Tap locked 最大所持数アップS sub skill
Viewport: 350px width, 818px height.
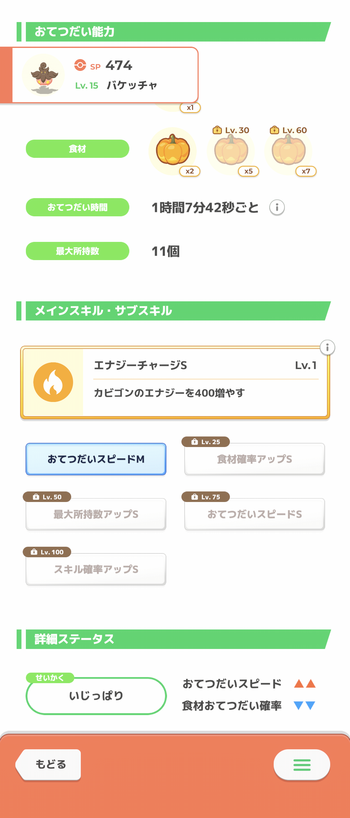click(96, 514)
